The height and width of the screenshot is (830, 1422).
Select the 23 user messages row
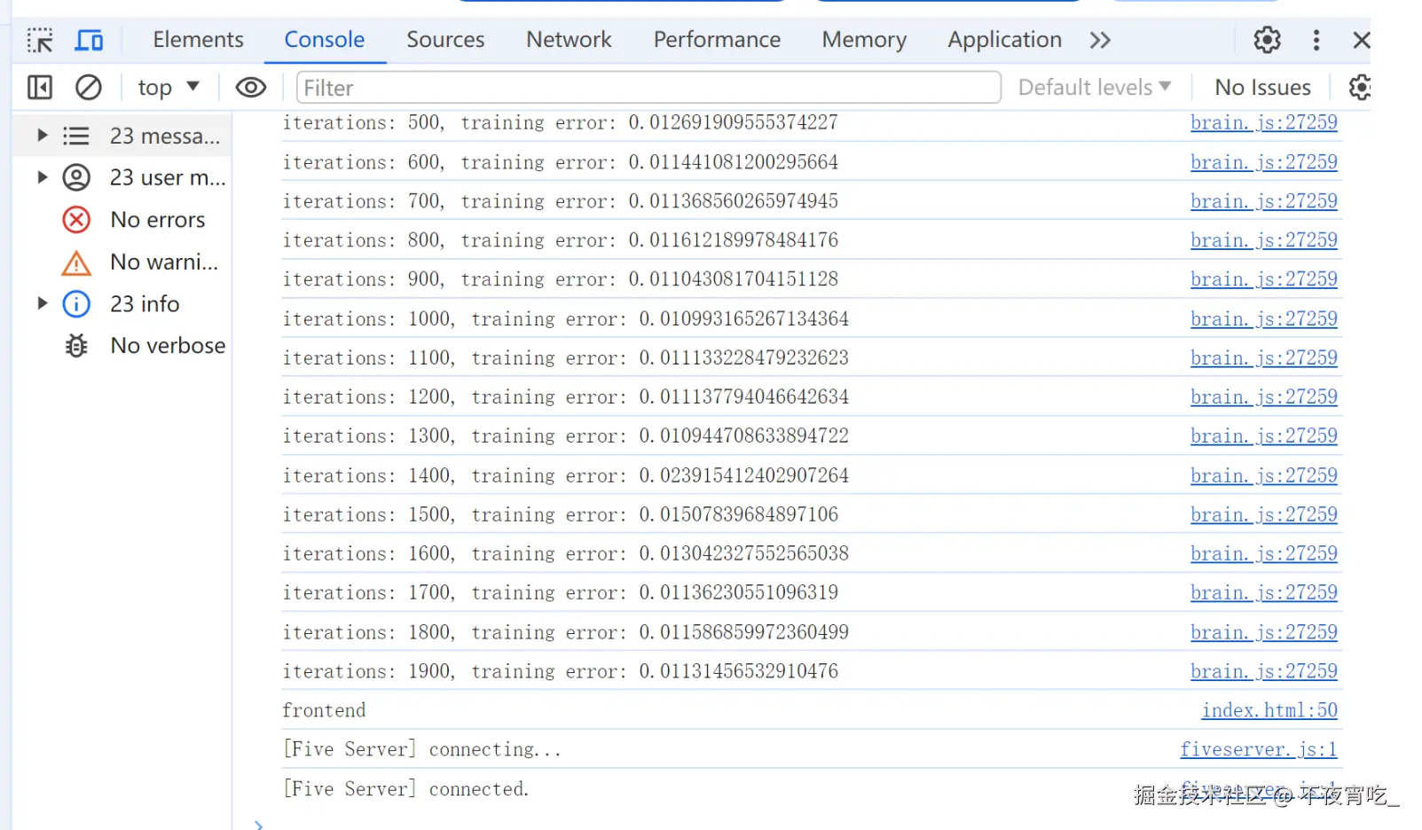click(x=122, y=177)
